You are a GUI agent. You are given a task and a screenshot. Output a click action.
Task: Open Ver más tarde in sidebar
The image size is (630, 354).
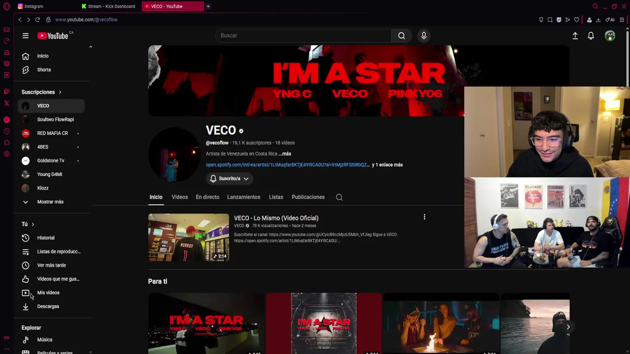(51, 265)
